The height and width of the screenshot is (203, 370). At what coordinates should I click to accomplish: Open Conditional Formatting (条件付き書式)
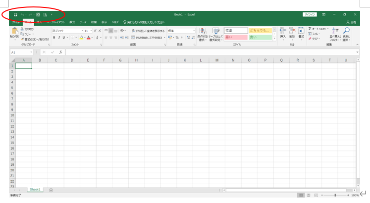pyautogui.click(x=203, y=35)
